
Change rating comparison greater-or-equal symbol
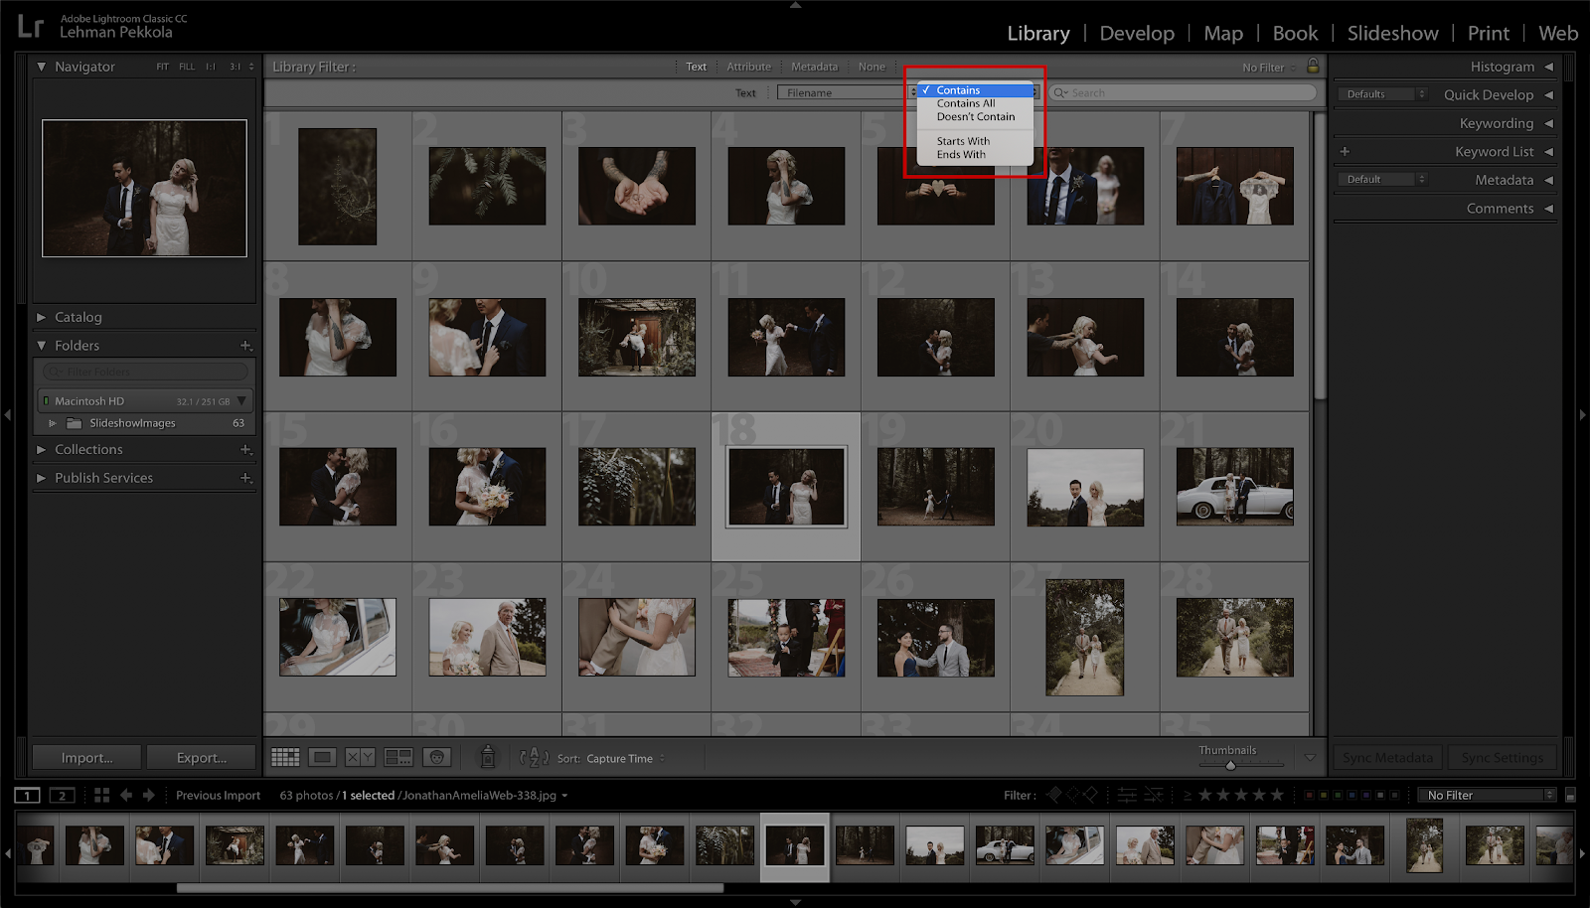1187,795
